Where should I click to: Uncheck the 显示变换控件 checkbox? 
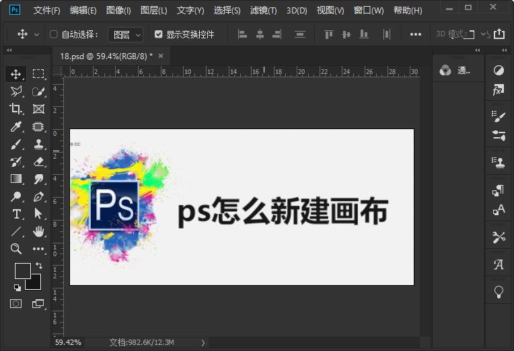158,34
